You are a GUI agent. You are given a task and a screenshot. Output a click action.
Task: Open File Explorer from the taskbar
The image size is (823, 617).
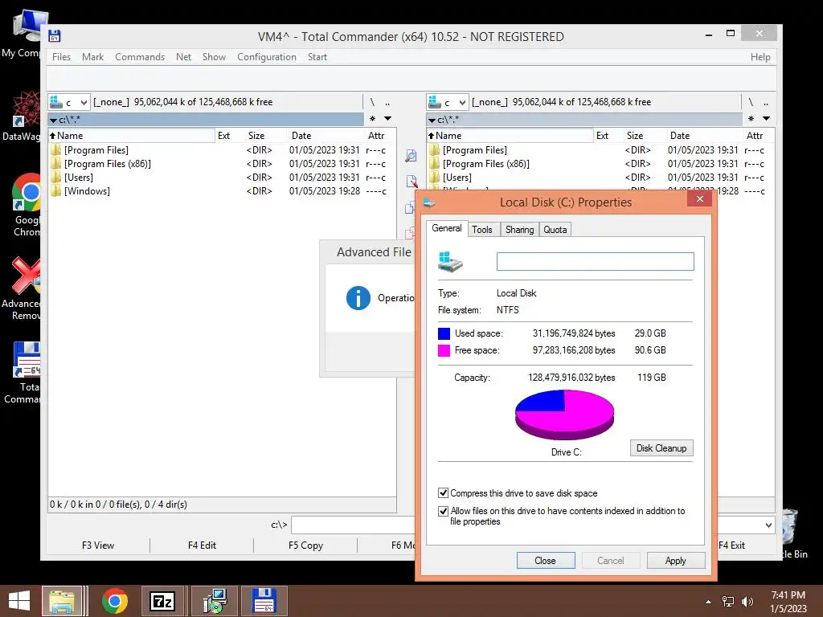click(x=62, y=601)
